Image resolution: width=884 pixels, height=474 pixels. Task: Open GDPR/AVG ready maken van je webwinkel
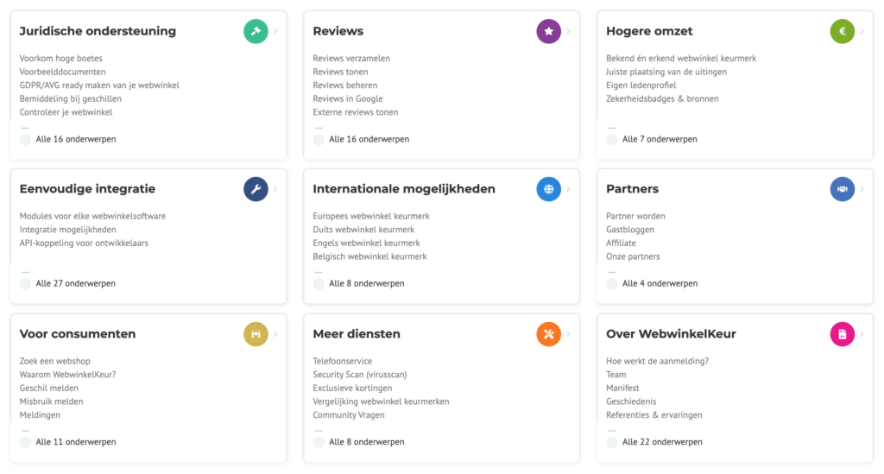(99, 85)
